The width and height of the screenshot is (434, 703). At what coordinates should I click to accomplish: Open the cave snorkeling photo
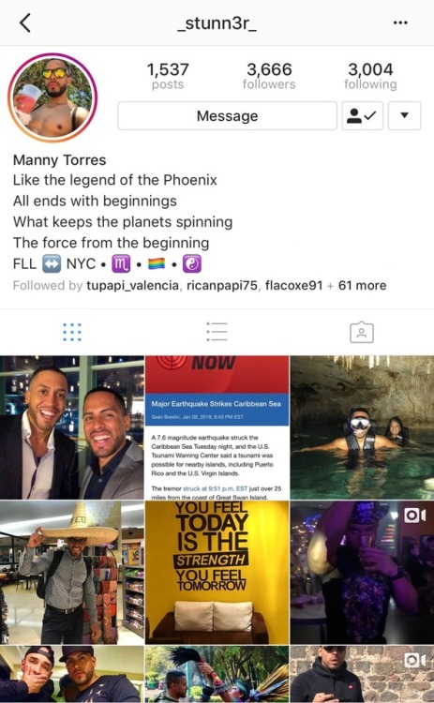[x=362, y=427]
